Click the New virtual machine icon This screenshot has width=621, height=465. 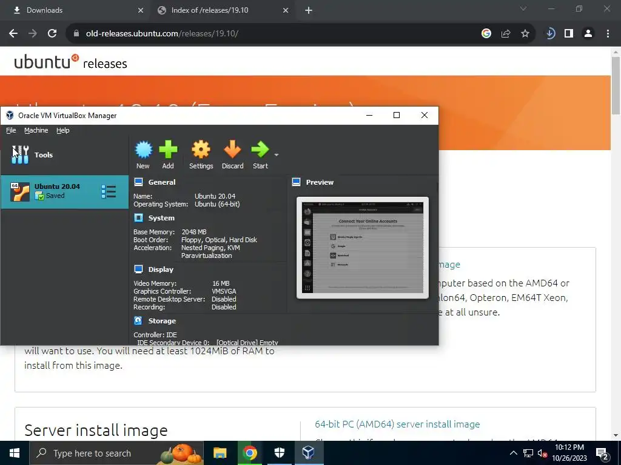click(x=143, y=154)
